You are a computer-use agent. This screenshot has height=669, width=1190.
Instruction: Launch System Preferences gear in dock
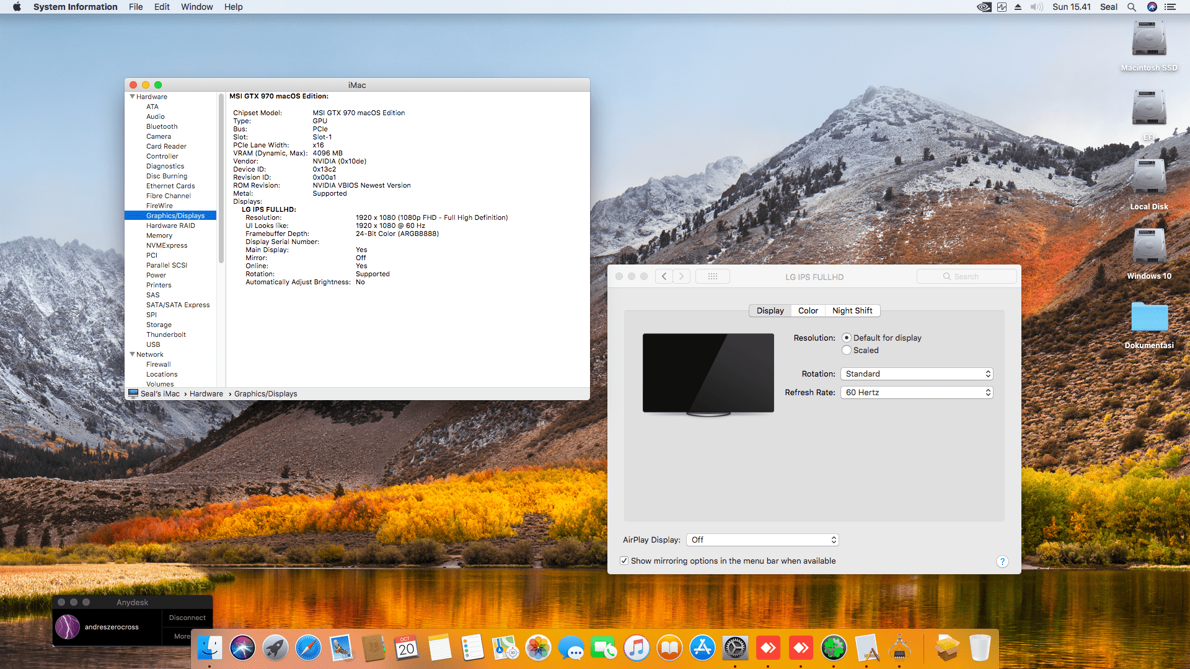coord(735,648)
